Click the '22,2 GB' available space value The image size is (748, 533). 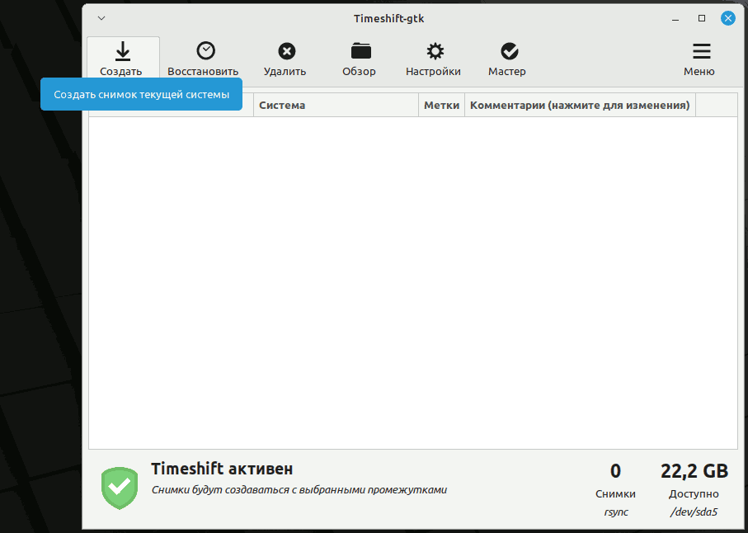point(694,471)
